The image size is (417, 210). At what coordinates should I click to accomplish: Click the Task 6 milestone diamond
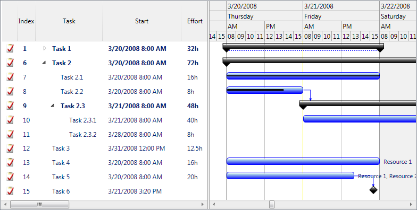pyautogui.click(x=373, y=190)
